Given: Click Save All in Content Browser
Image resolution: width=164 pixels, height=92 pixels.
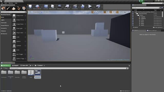Looking at the screenshot, I should coord(24,65).
